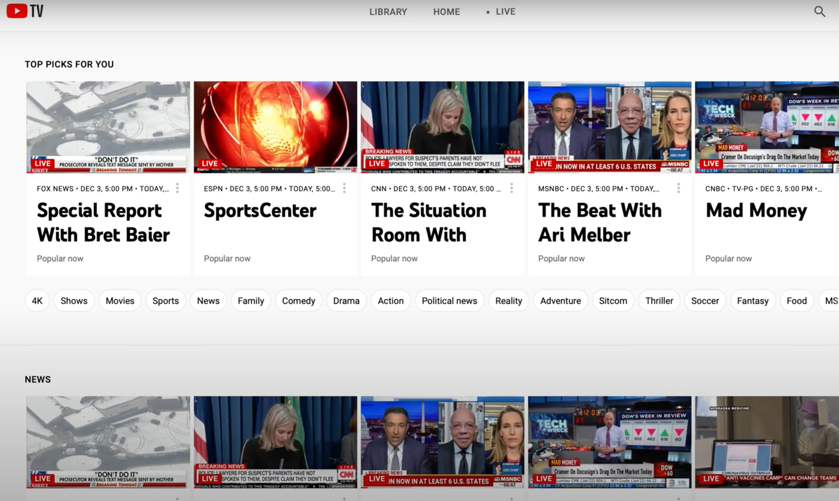Play MSNBC The Beat thumbnail in Top Picks
This screenshot has height=501, width=839.
[610, 127]
